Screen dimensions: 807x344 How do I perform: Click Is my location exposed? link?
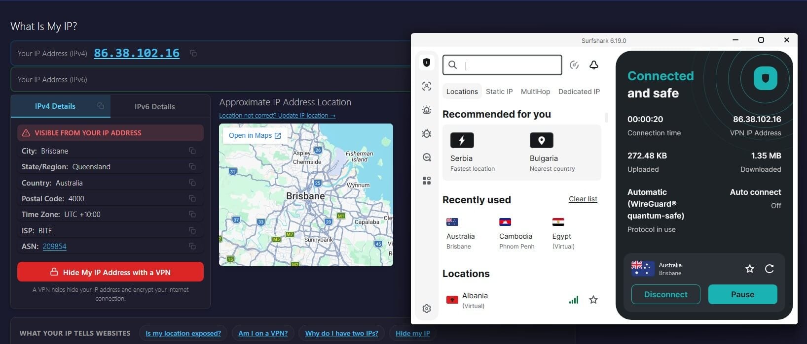click(x=183, y=333)
